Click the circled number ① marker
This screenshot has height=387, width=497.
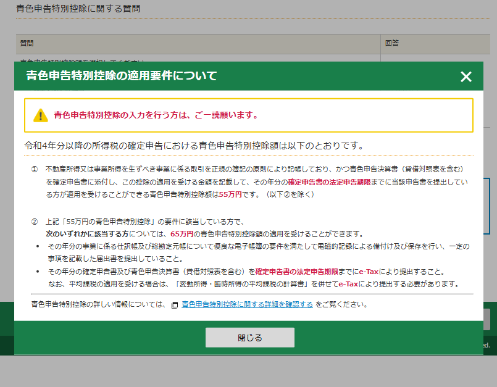35,169
